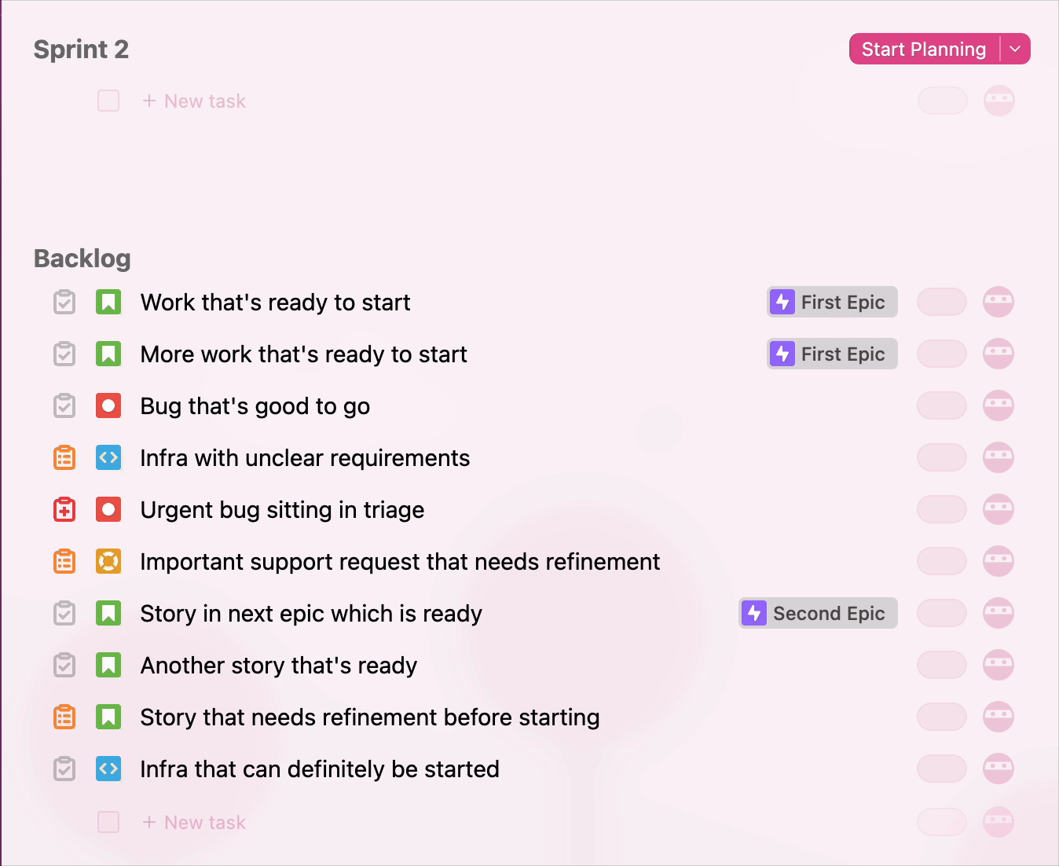Click the status icon for Urgent bug sitting in triage
Screen dimensions: 1059x866
click(x=64, y=510)
